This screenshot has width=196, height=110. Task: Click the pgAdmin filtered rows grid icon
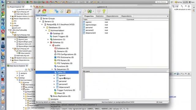[79, 11]
